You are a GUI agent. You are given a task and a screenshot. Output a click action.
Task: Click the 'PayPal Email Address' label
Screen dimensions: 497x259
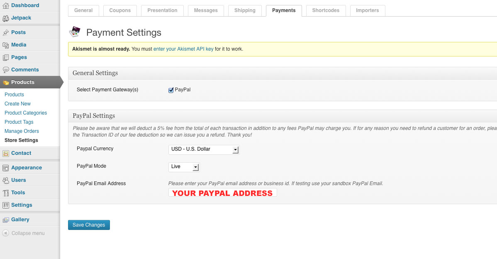pos(101,183)
